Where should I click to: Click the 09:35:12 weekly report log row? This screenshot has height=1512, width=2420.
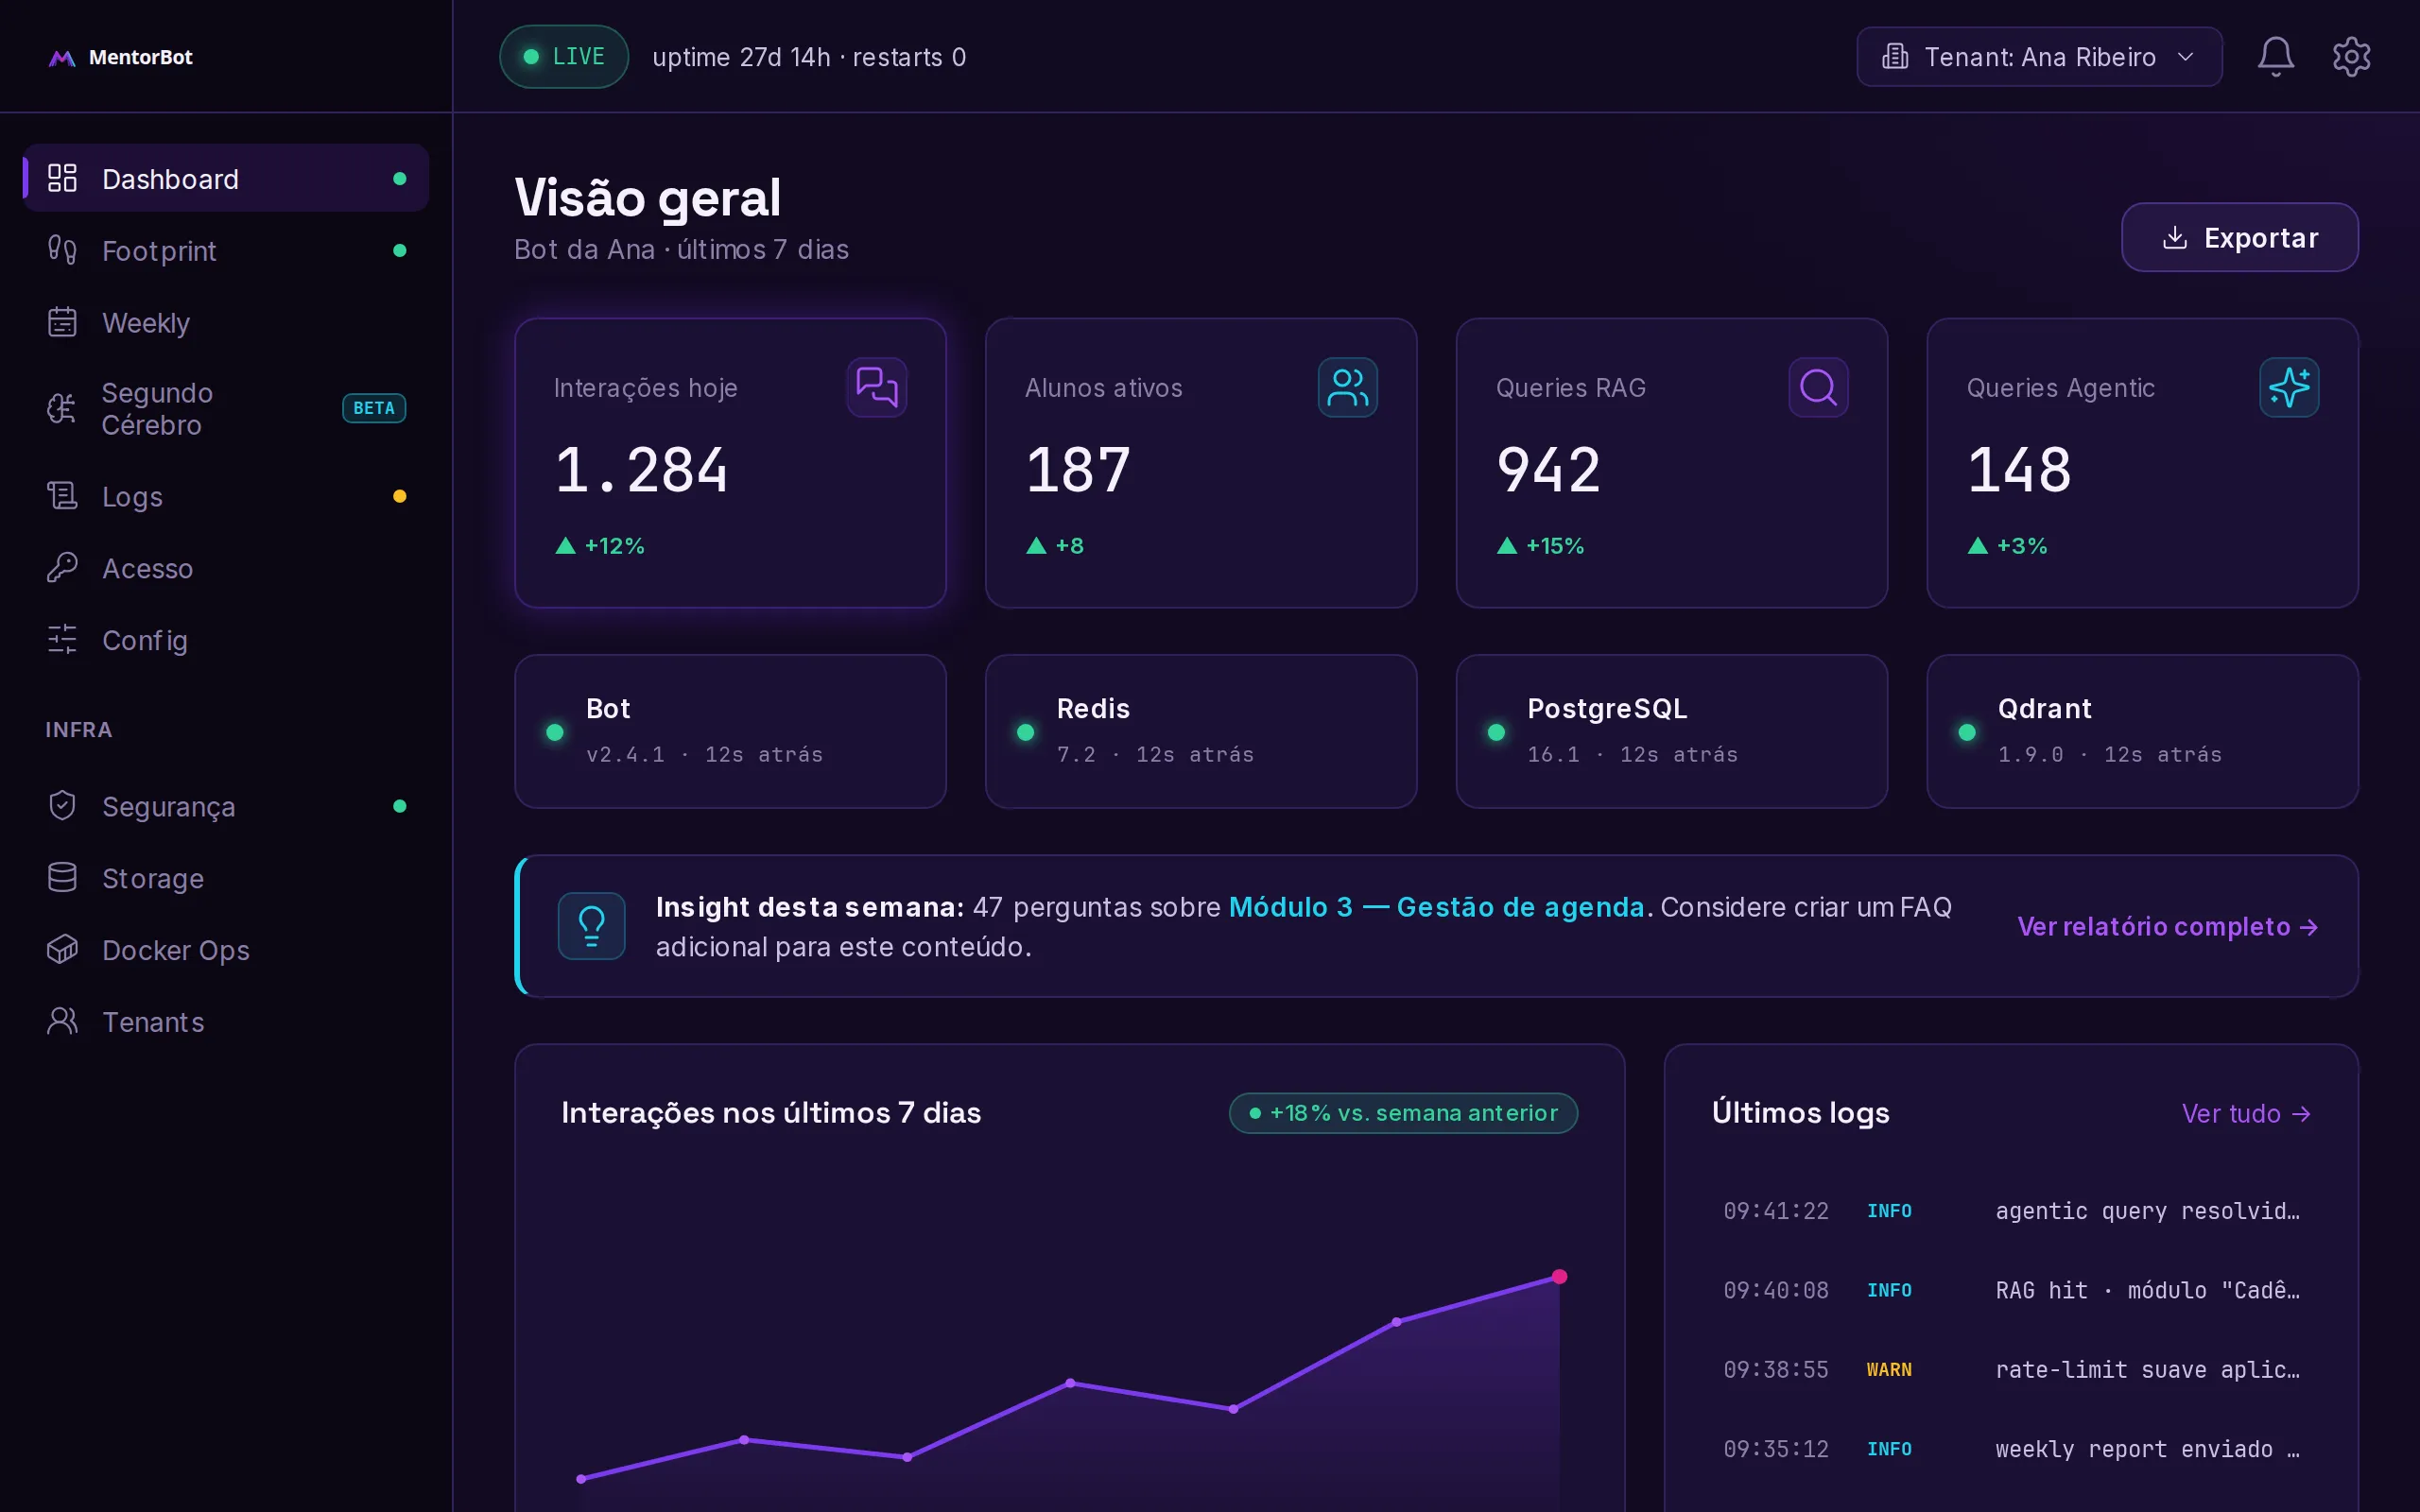[2011, 1449]
